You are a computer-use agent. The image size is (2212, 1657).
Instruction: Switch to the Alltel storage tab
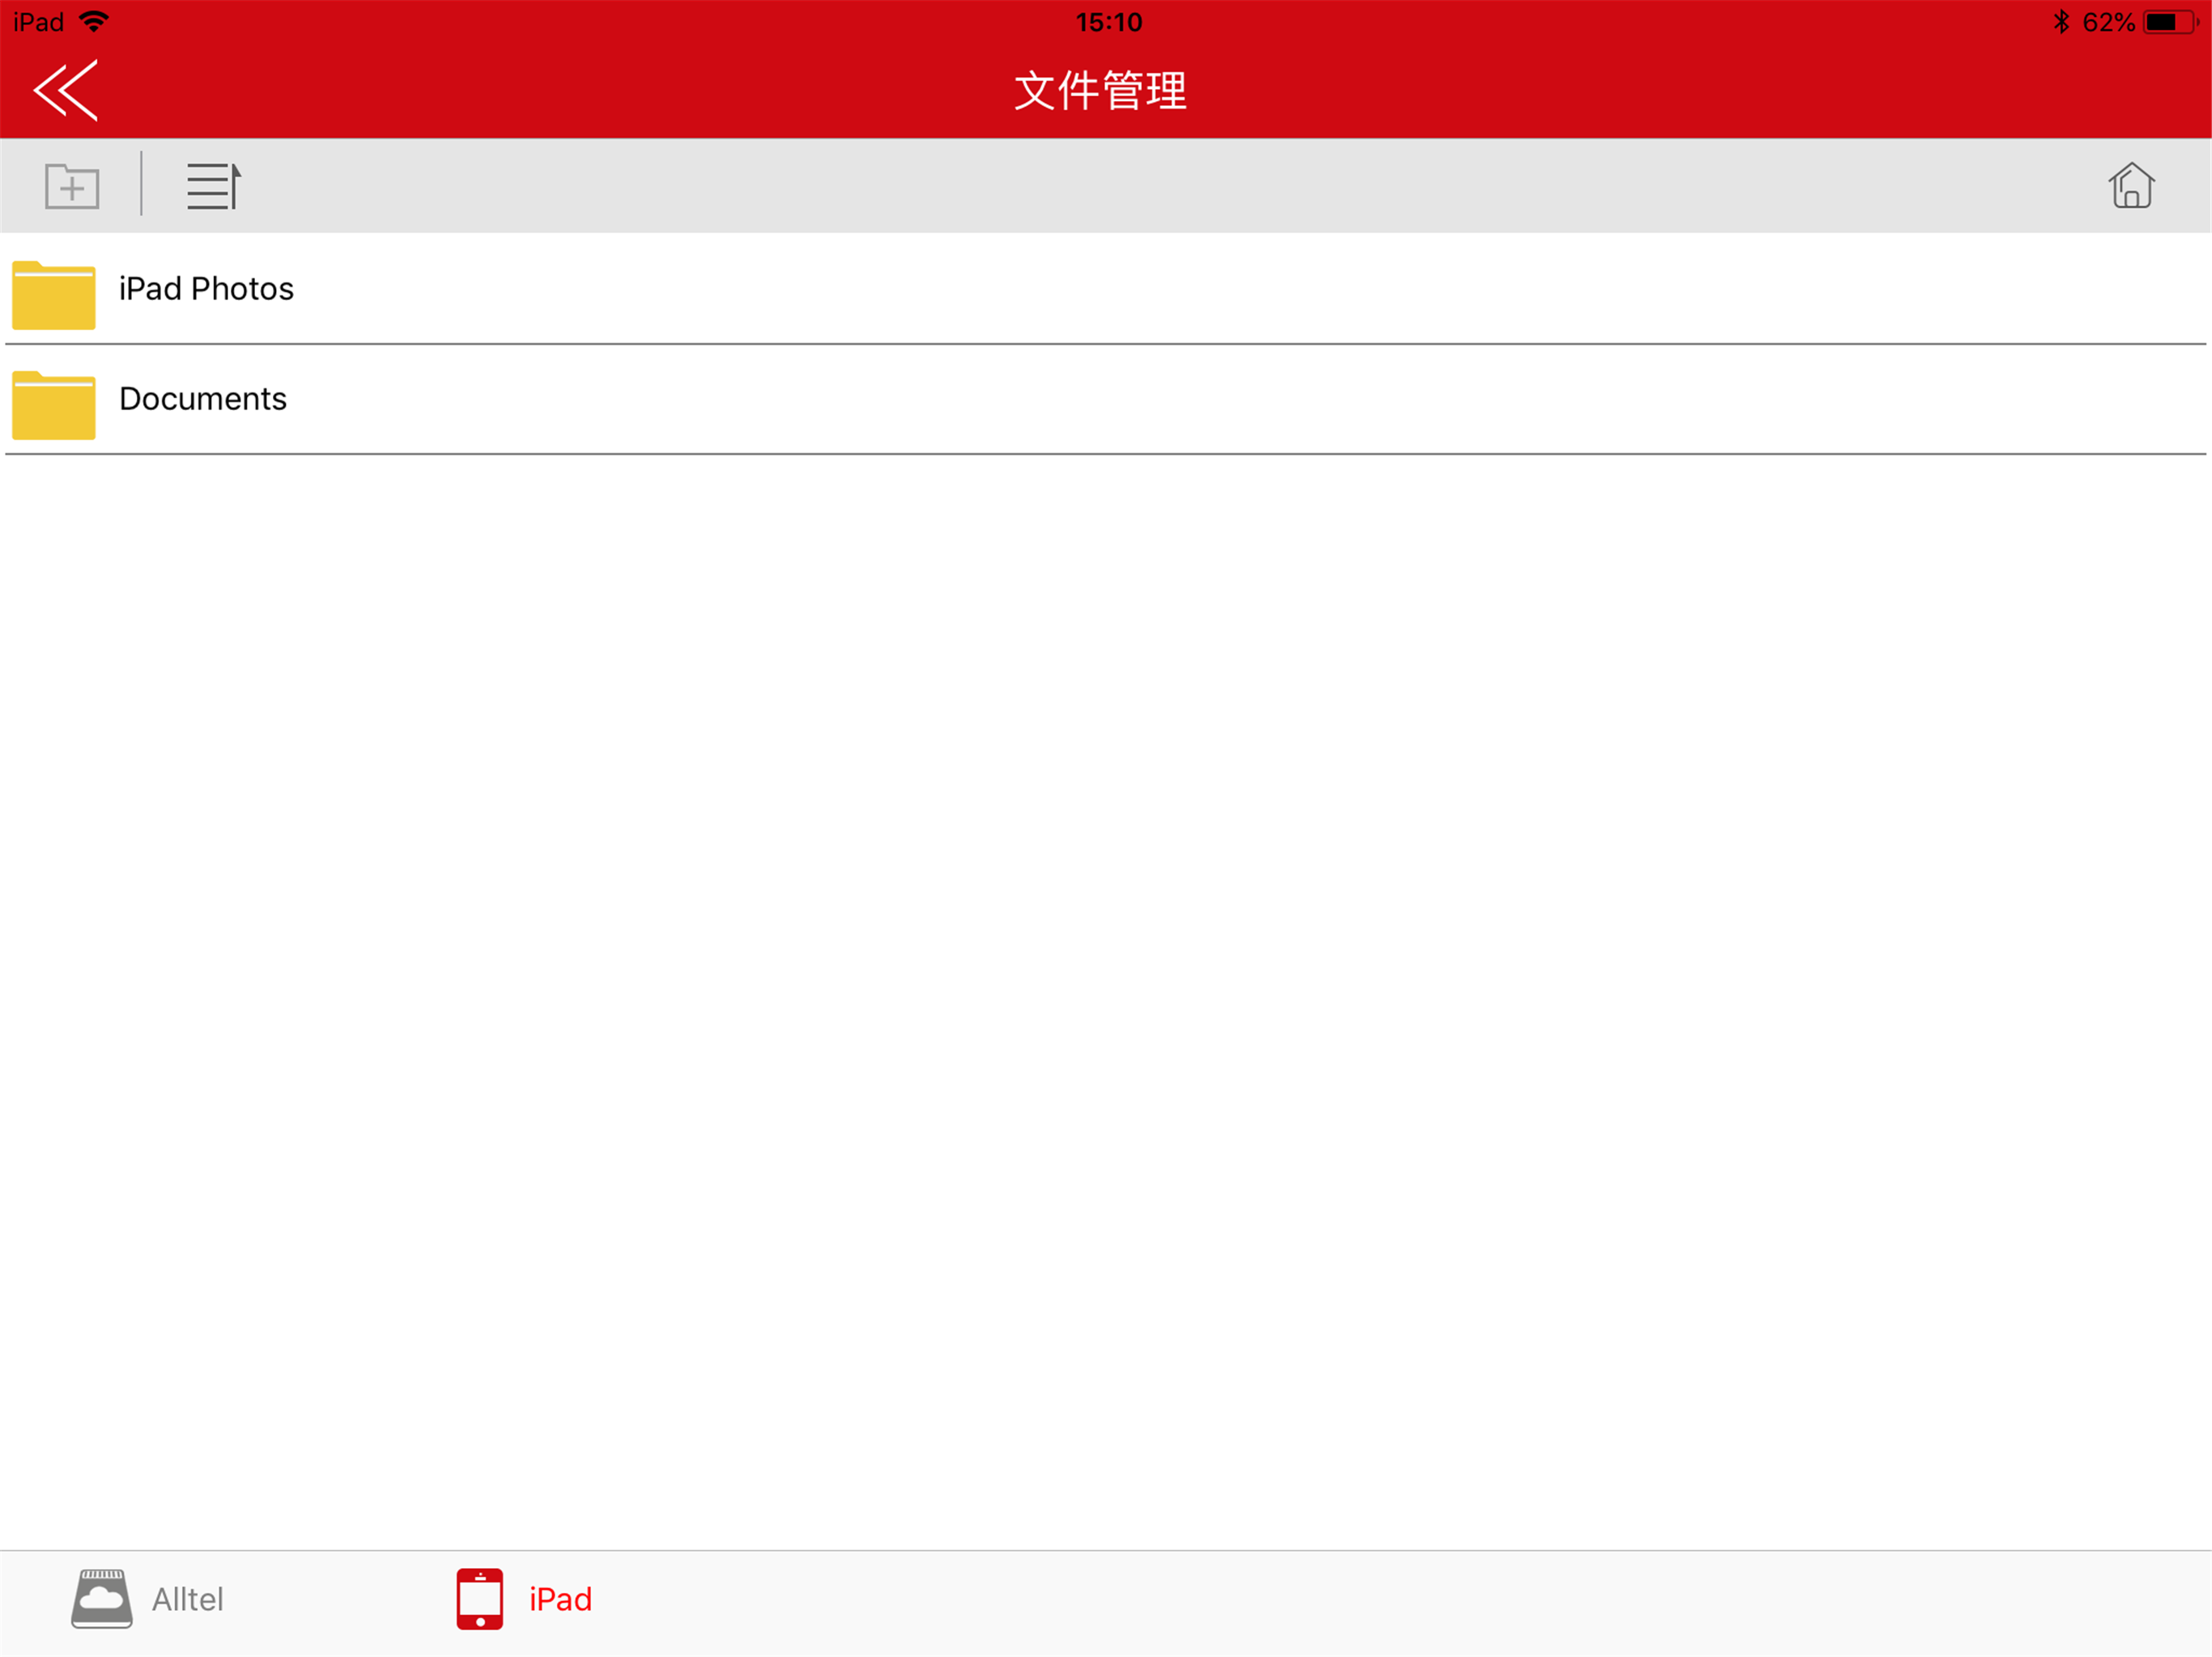[x=148, y=1599]
